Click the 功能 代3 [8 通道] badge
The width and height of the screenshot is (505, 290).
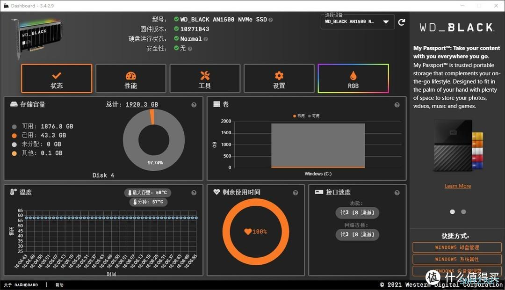point(357,213)
